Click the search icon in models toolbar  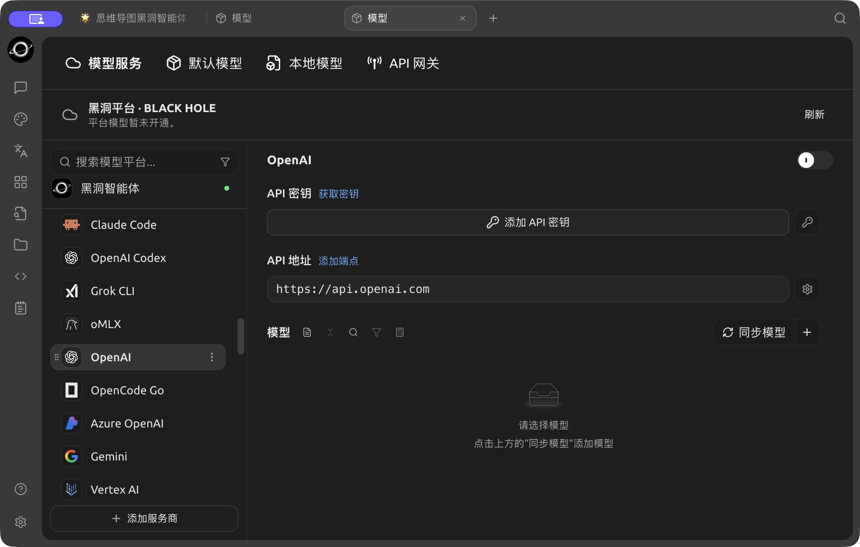click(353, 332)
